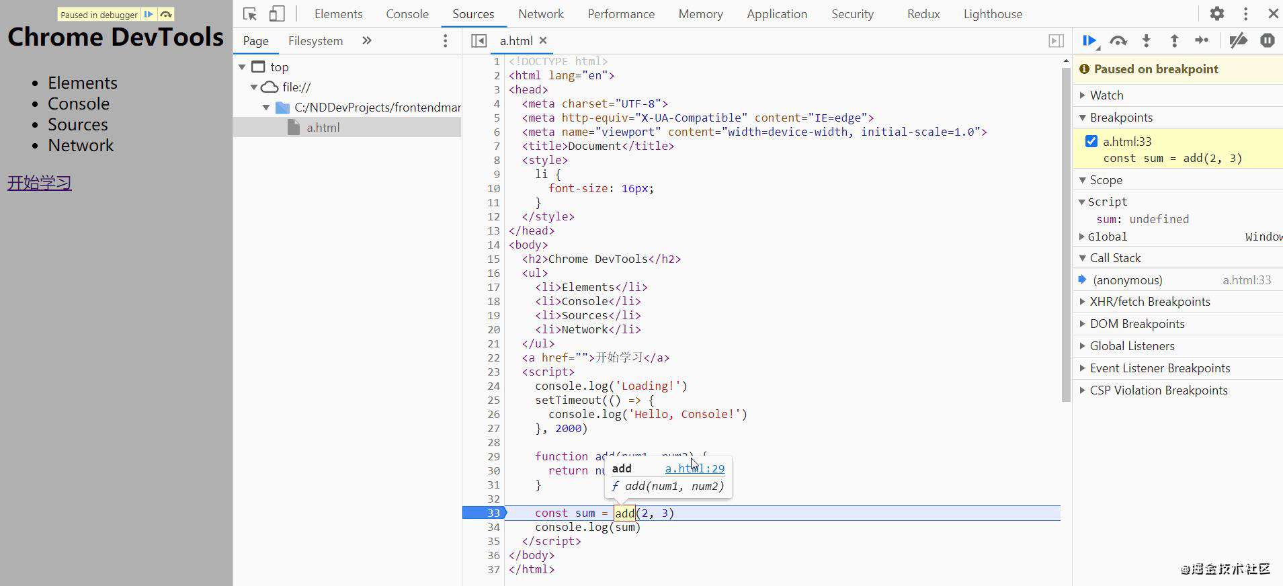Open the Network tab

541,14
